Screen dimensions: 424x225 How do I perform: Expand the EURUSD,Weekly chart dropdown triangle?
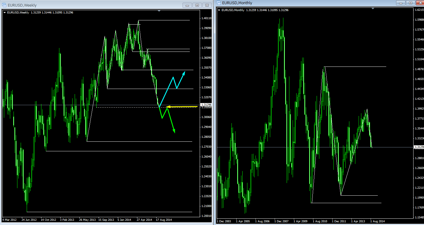tap(4, 13)
